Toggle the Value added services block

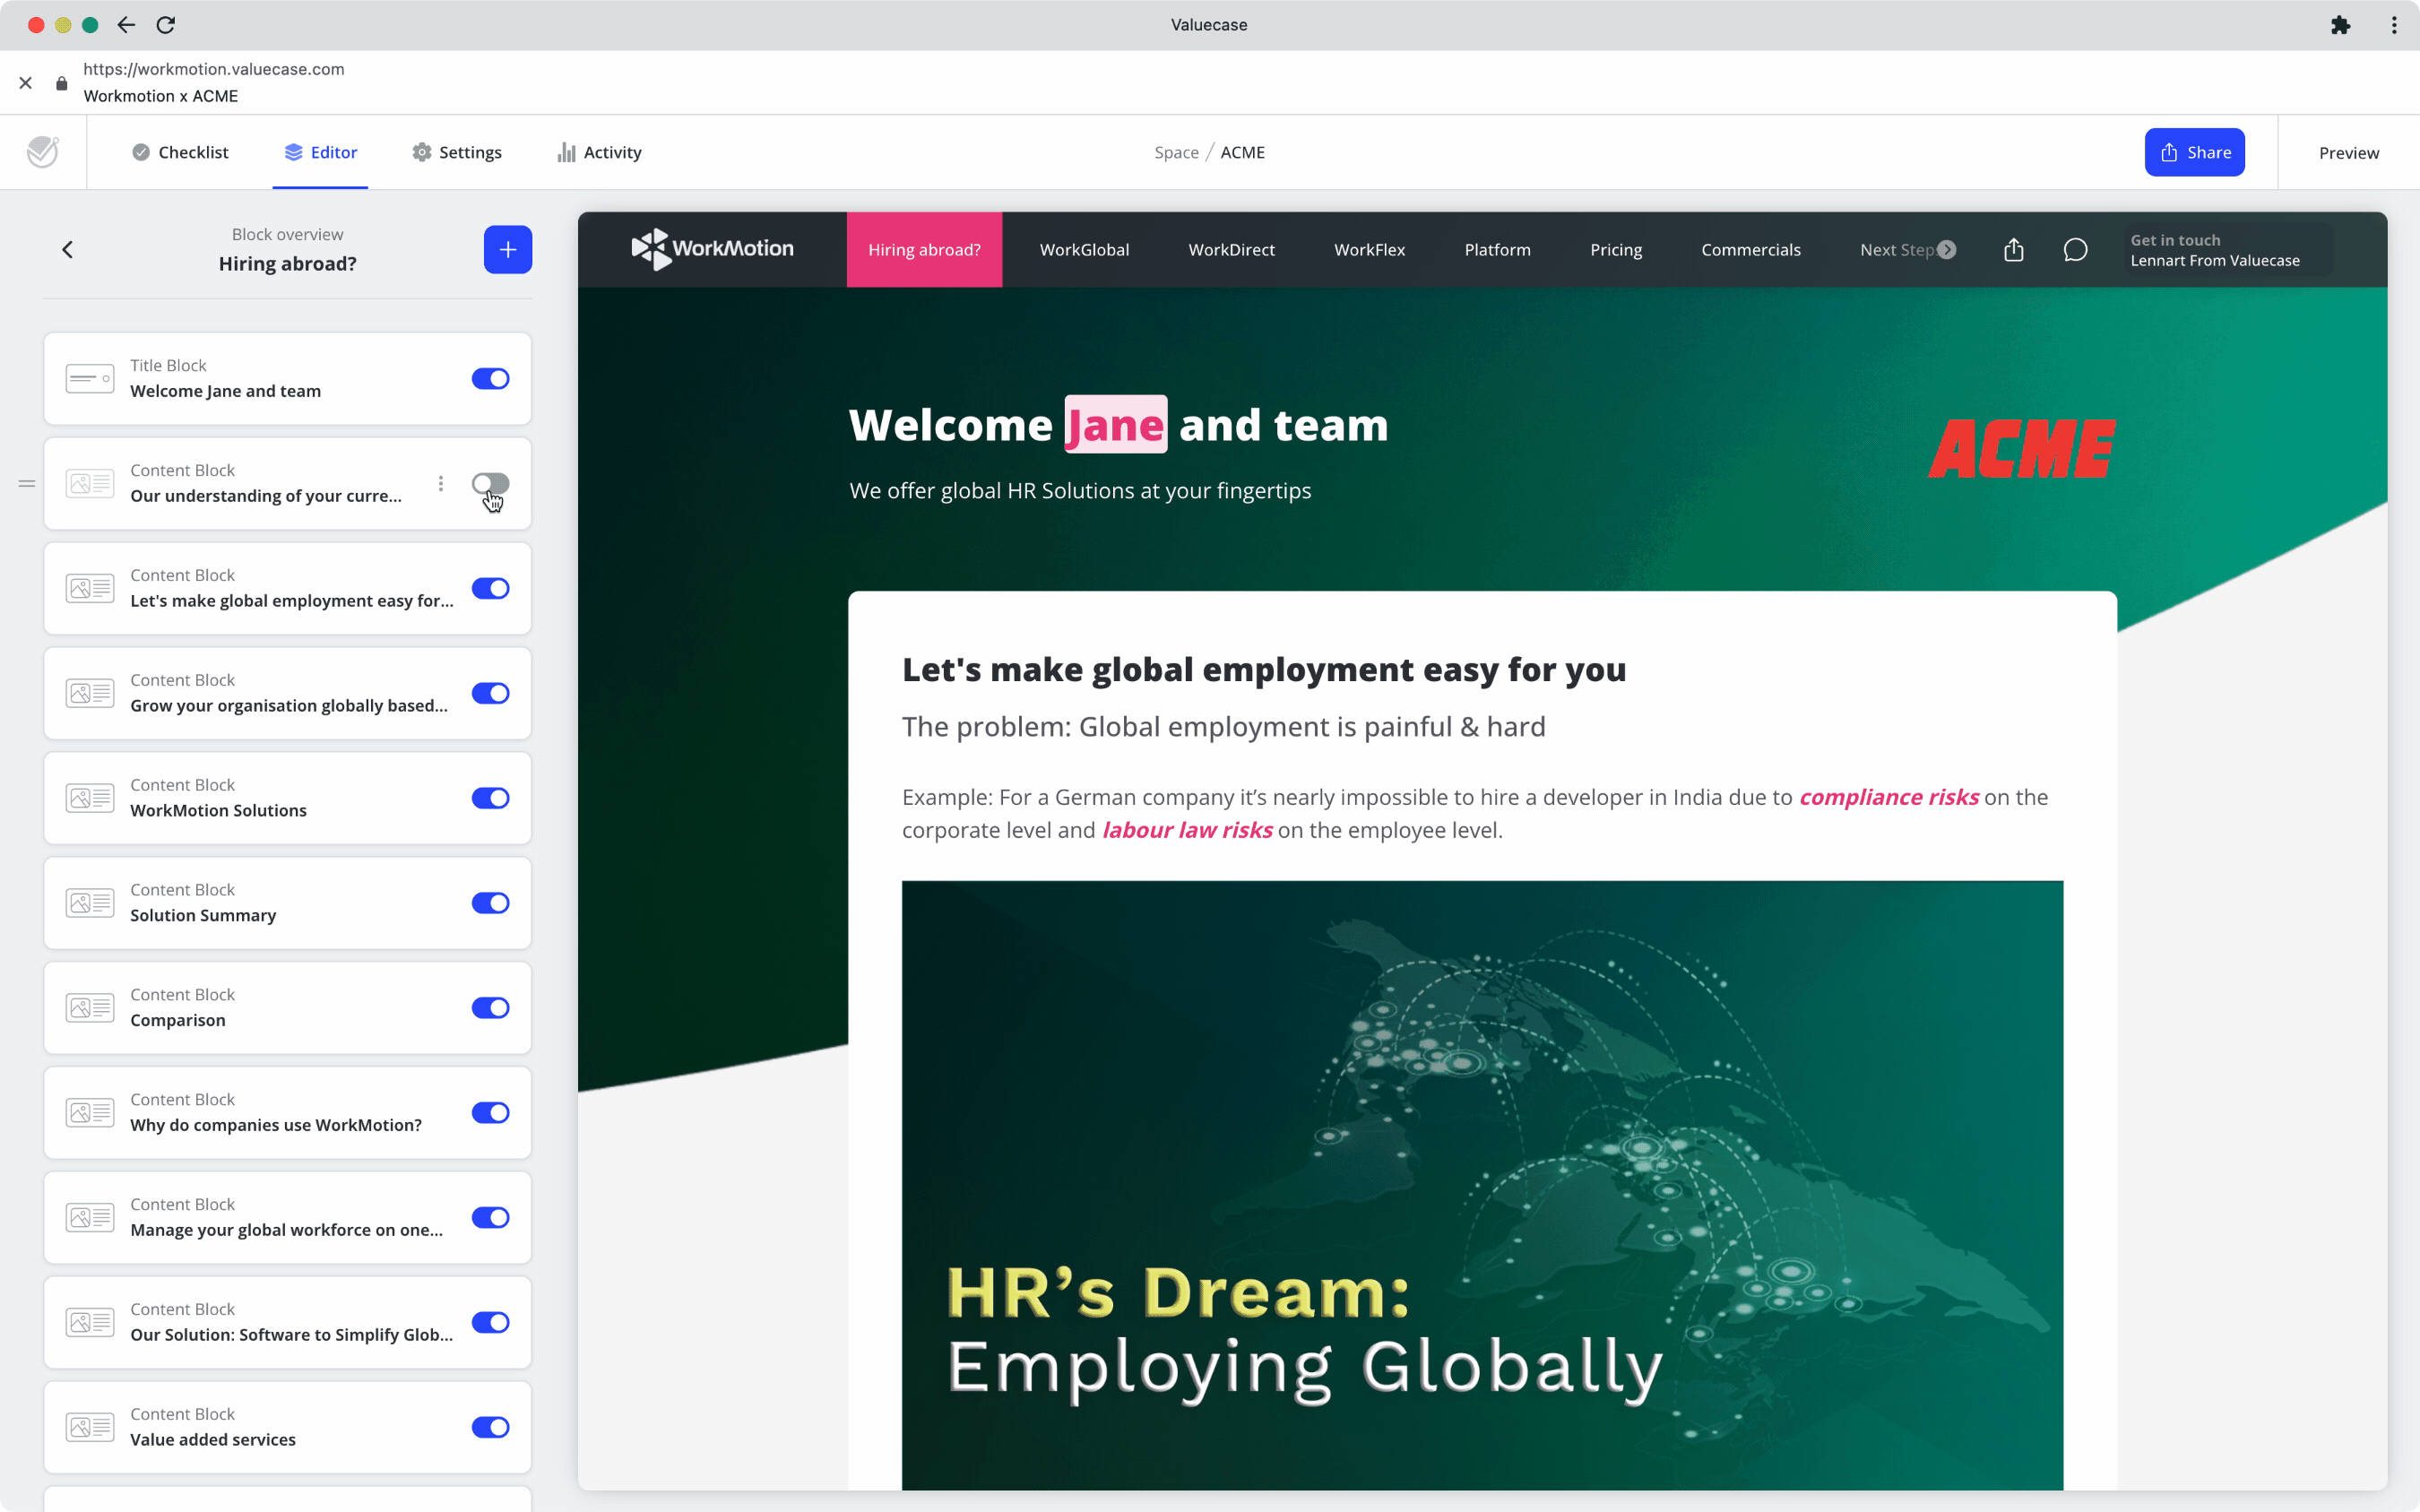pos(491,1427)
